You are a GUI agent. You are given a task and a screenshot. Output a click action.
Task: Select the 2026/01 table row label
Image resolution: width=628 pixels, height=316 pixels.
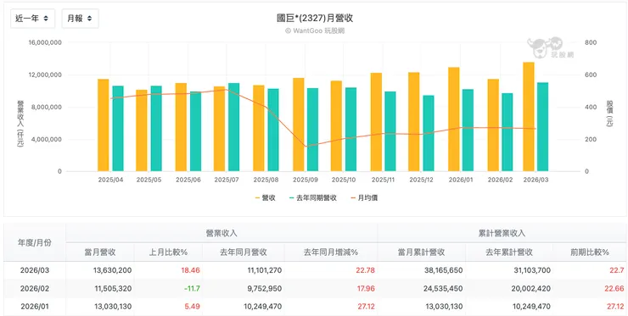click(35, 307)
